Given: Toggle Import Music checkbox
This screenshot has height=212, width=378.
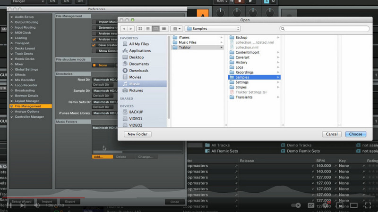Looking at the screenshot, I should click(94, 22).
